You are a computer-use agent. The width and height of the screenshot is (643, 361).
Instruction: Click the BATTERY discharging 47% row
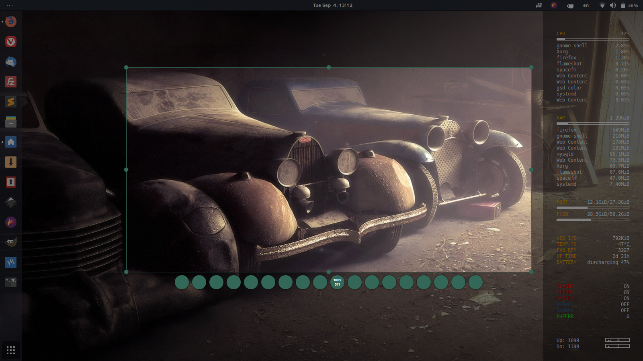click(593, 262)
